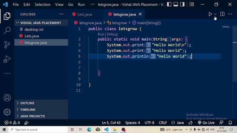Click the Windows search box
237x133 pixels.
pos(38,130)
